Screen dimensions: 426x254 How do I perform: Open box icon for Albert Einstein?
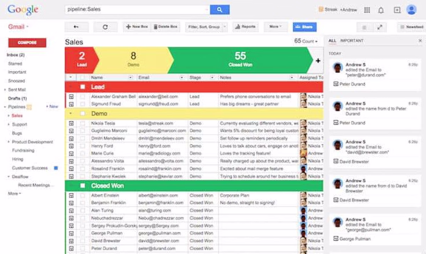click(x=71, y=196)
